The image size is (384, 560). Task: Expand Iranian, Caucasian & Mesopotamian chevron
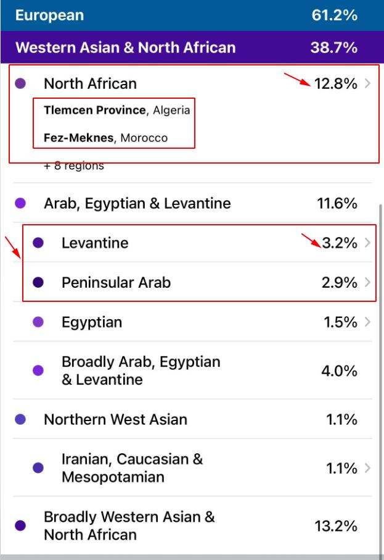pos(368,469)
